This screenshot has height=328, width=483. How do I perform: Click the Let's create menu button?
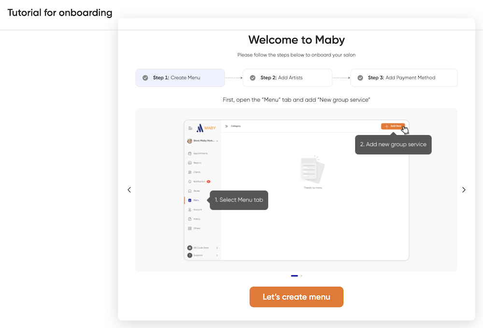click(x=297, y=297)
